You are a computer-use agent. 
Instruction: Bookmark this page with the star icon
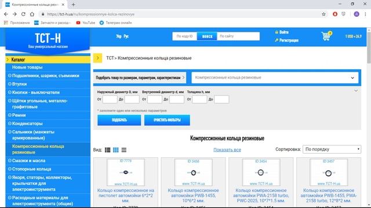pyautogui.click(x=323, y=14)
